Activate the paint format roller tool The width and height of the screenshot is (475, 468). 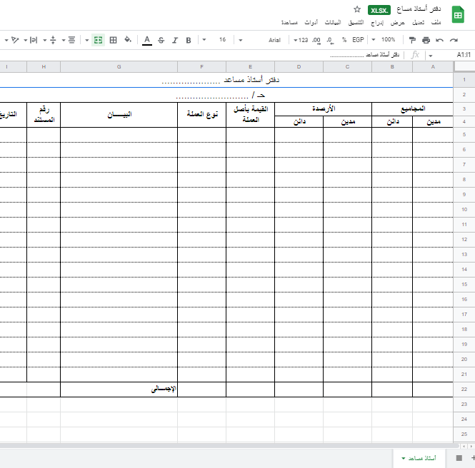click(x=412, y=40)
